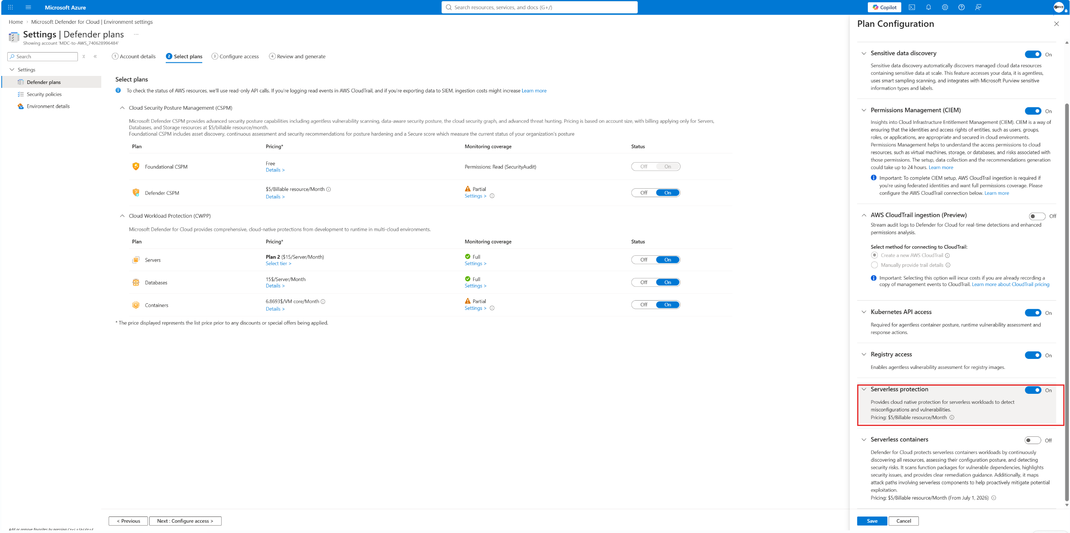Click info icon next to Defender CSPM pricing
This screenshot has height=533, width=1070.
click(x=328, y=189)
